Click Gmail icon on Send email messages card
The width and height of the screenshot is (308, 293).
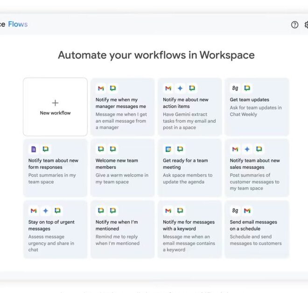pyautogui.click(x=247, y=211)
